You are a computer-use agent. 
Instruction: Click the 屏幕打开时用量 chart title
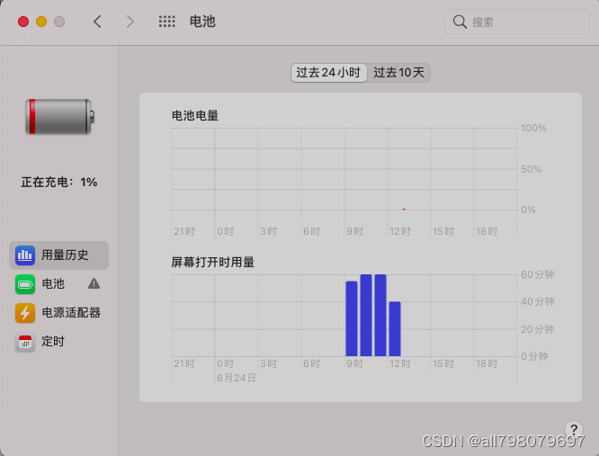[x=213, y=262]
